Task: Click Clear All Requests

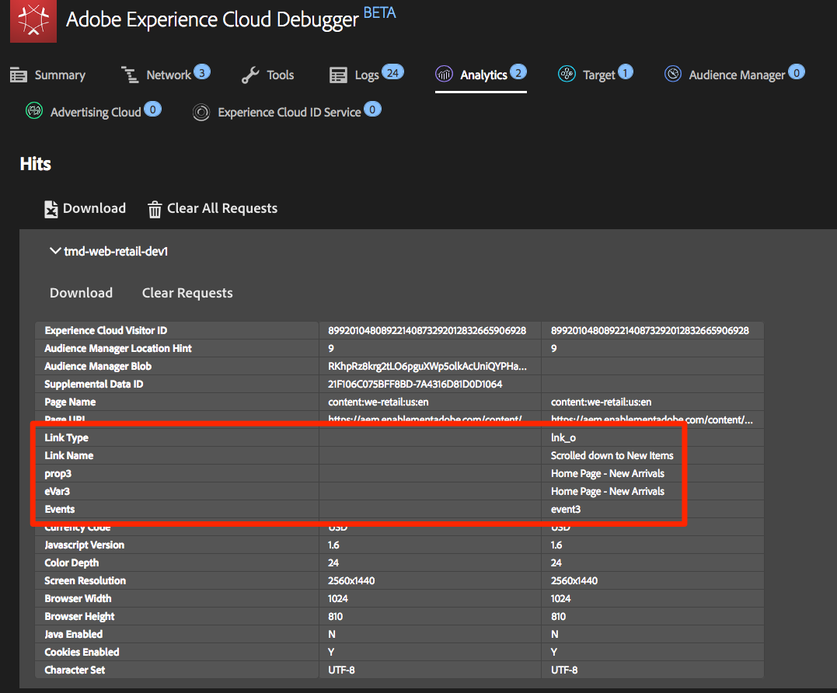Action: pyautogui.click(x=221, y=208)
